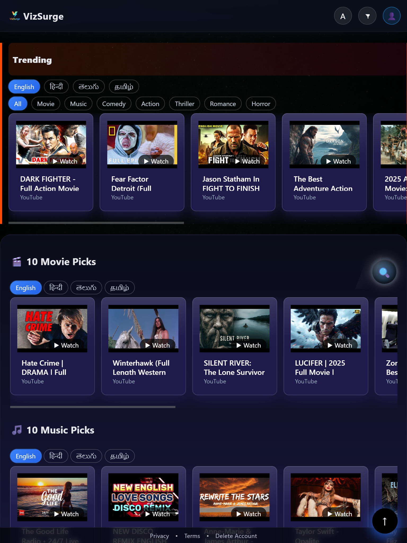Filter Trending by Romance
Screen dimensions: 407x543
tap(223, 104)
